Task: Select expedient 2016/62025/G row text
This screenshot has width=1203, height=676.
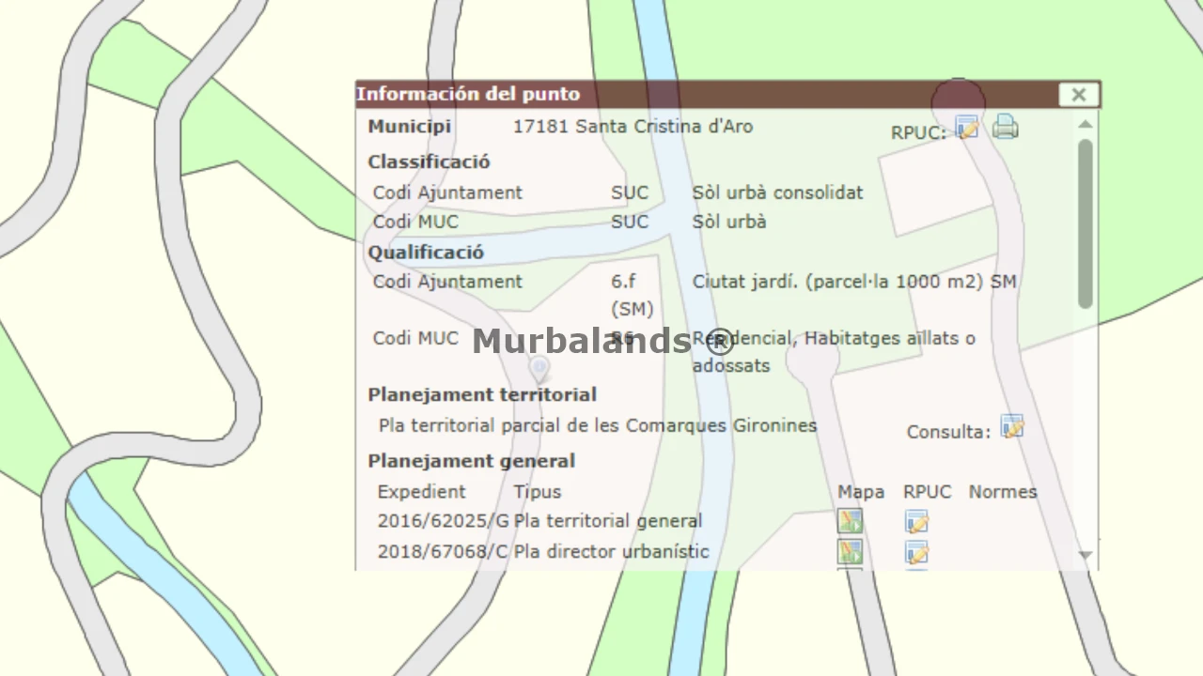Action: pos(443,521)
